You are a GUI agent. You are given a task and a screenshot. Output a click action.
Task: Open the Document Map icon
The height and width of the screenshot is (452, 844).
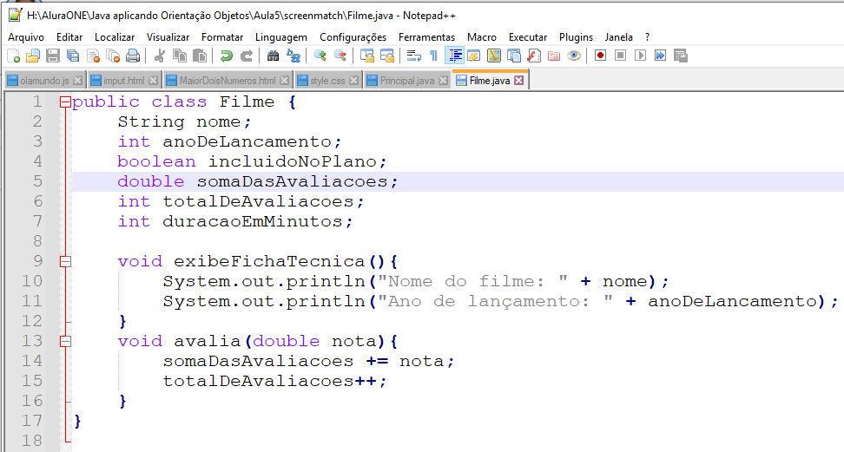(493, 56)
